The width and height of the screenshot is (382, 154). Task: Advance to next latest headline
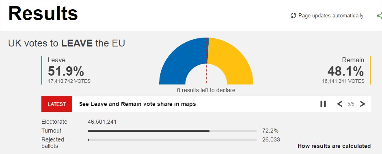(x=363, y=104)
